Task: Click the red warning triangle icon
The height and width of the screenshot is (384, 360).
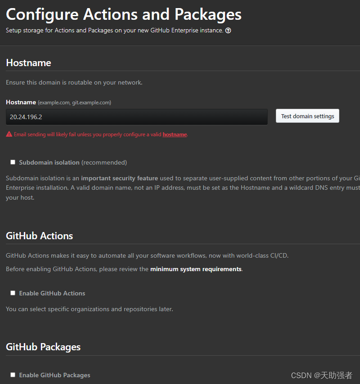Action: (x=9, y=134)
